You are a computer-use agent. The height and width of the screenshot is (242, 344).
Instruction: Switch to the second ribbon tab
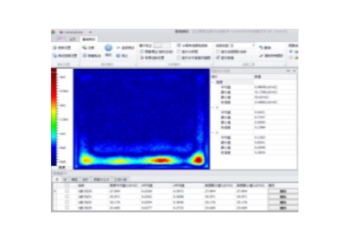pyautogui.click(x=73, y=39)
